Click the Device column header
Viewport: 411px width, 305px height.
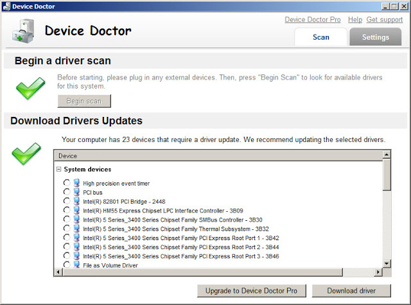[218, 156]
